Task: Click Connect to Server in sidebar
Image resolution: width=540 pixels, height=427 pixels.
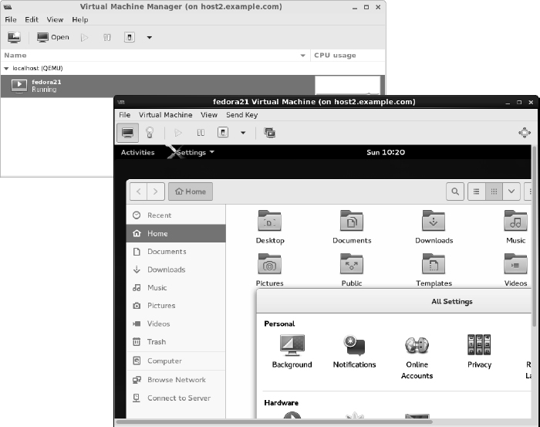Action: point(176,398)
